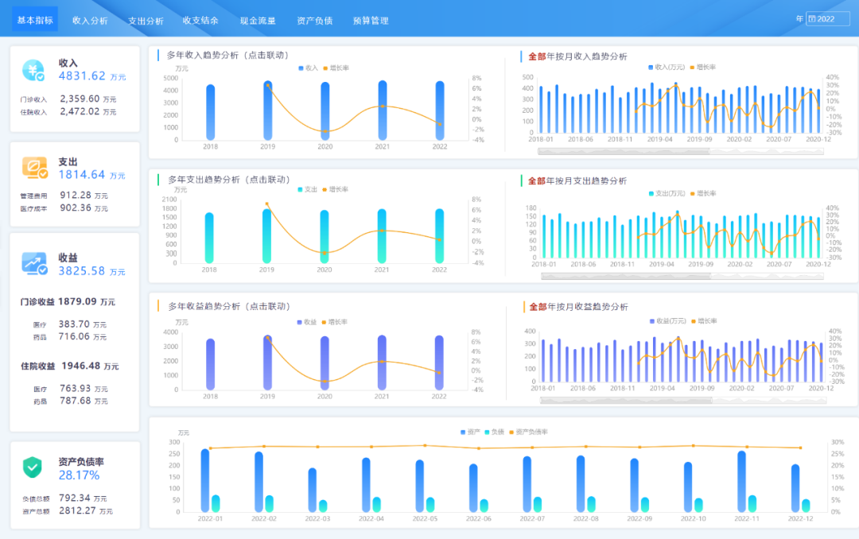
Task: Toggle 收入 legend in 多年收入趋势分析 chart
Action: click(x=308, y=68)
